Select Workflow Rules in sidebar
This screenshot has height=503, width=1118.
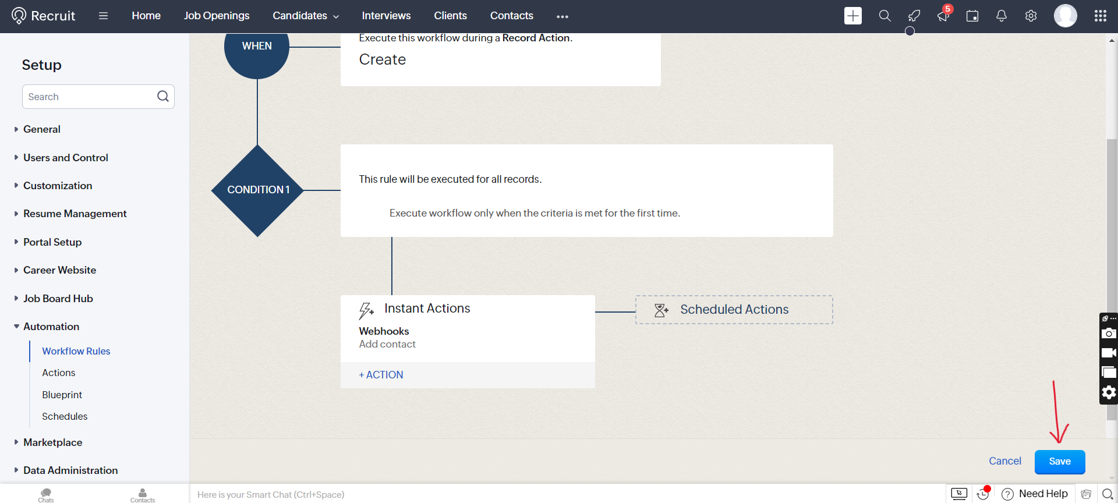[76, 351]
